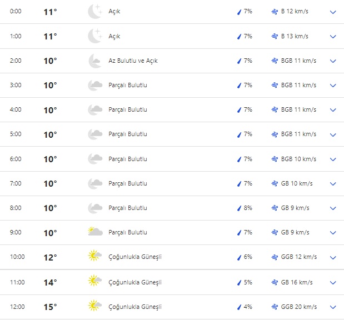Expand the 12:00 hourly forecast chevron
The image size is (344, 320).
point(333,307)
